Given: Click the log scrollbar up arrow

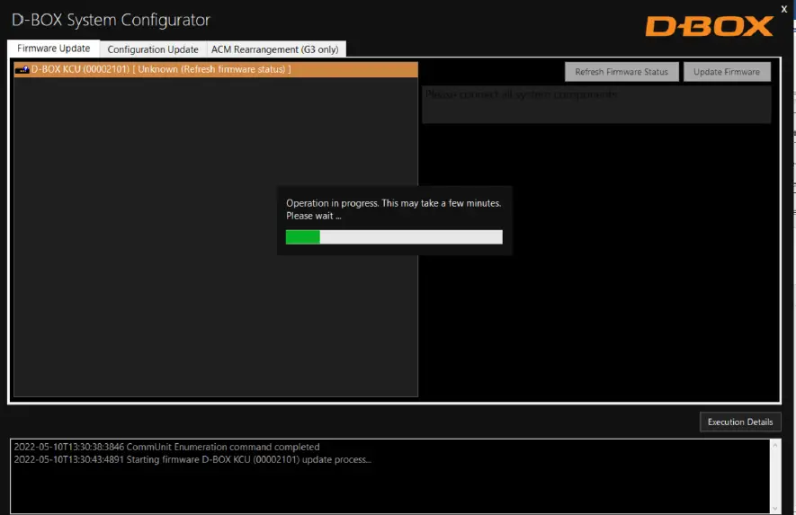Looking at the screenshot, I should [774, 446].
